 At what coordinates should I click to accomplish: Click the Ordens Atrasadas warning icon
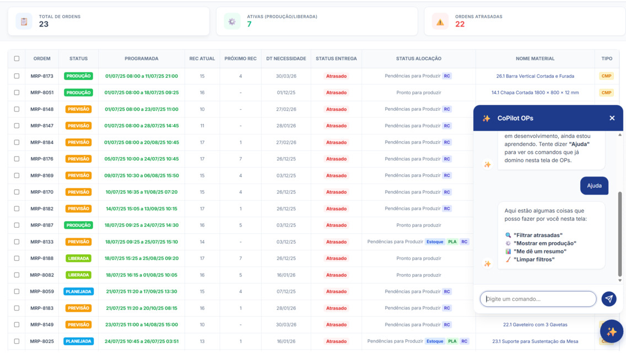coord(440,22)
